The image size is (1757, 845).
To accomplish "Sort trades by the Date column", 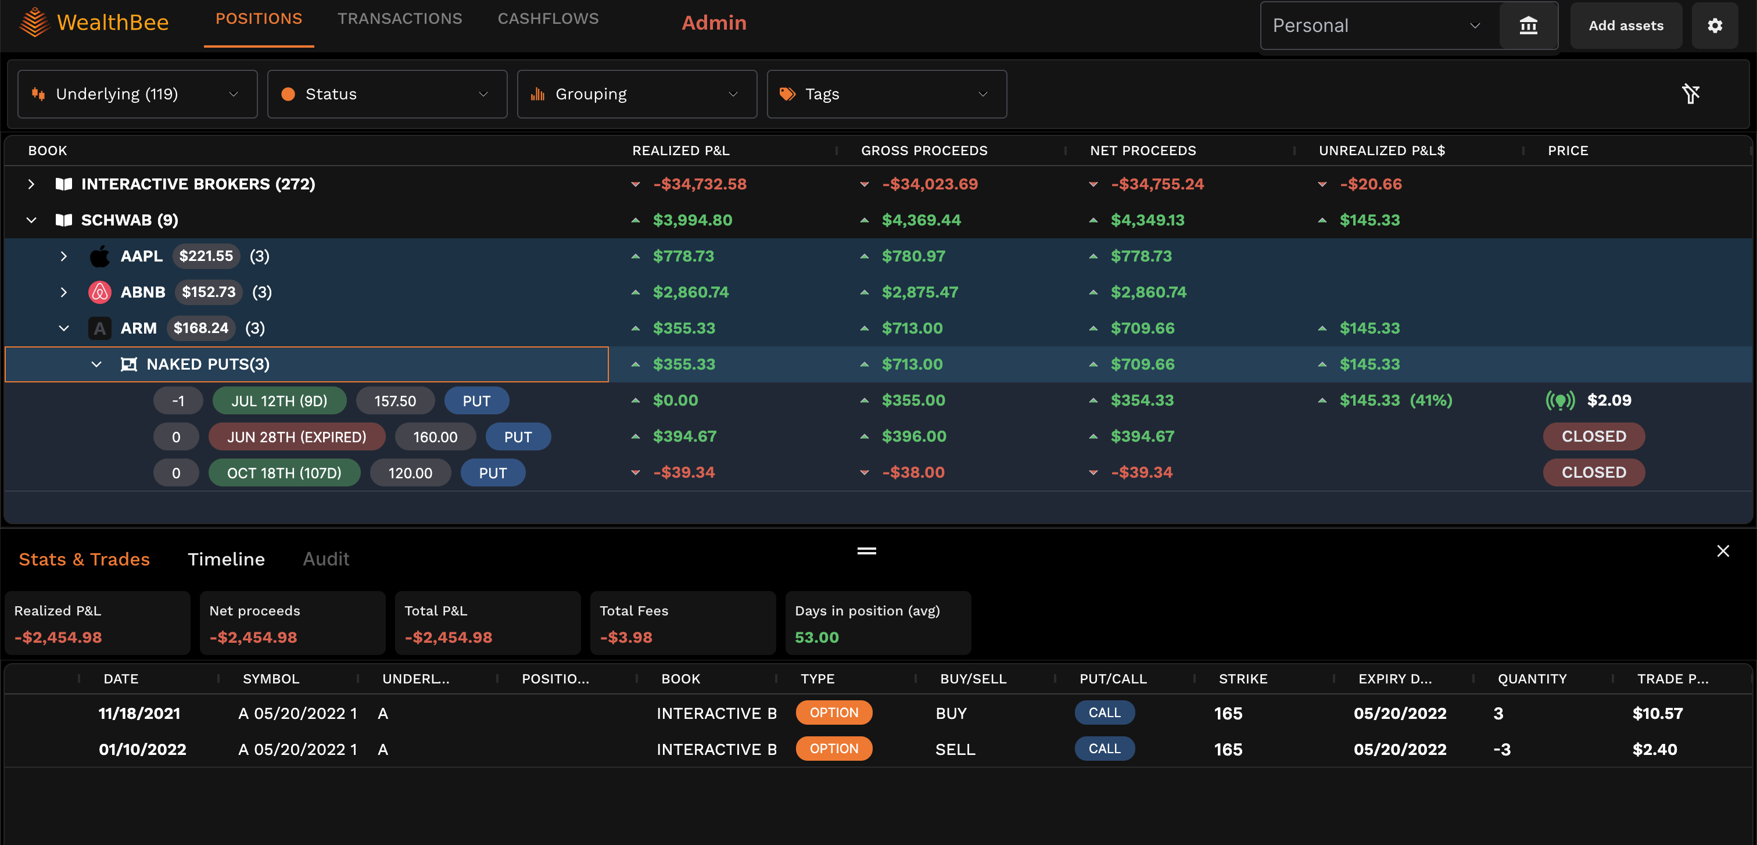I will click(121, 679).
